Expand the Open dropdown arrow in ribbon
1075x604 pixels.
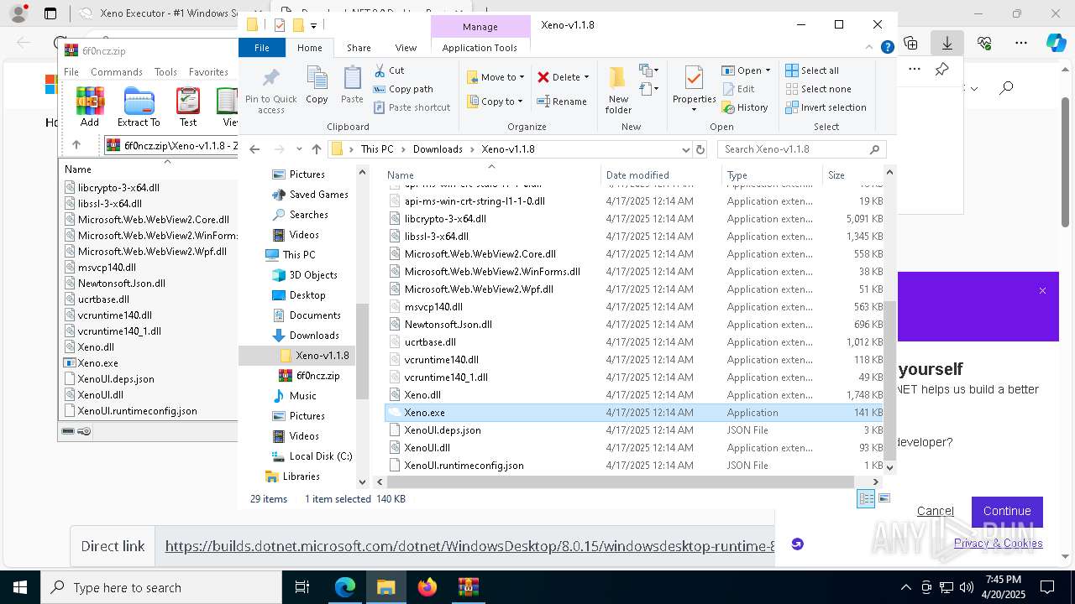[x=767, y=70]
